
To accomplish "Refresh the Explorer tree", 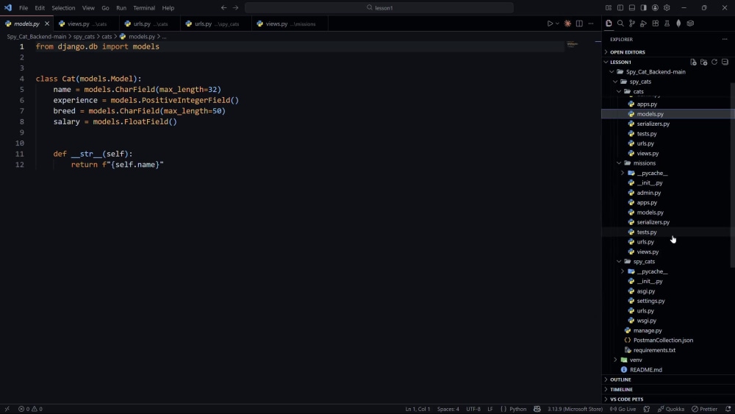I will 714,62.
